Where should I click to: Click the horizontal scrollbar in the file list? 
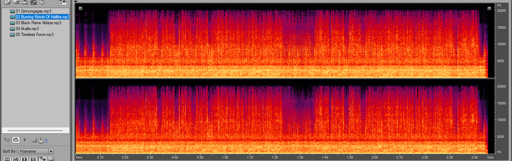coord(35,130)
